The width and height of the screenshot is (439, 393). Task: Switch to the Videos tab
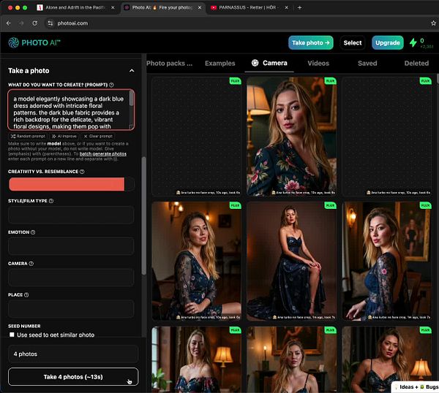pyautogui.click(x=318, y=64)
